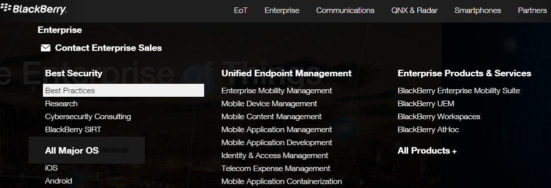This screenshot has width=551, height=188.
Task: Open the Partners menu
Action: click(532, 10)
